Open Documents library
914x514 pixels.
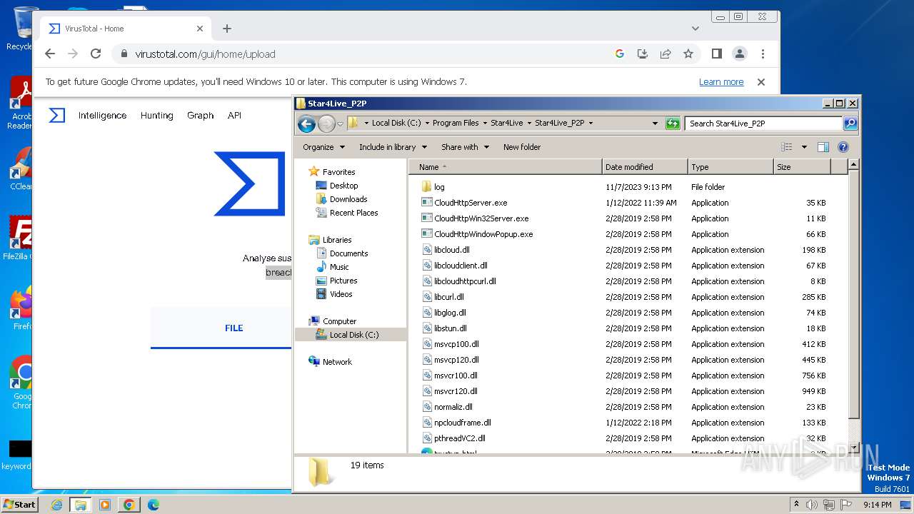click(x=348, y=253)
